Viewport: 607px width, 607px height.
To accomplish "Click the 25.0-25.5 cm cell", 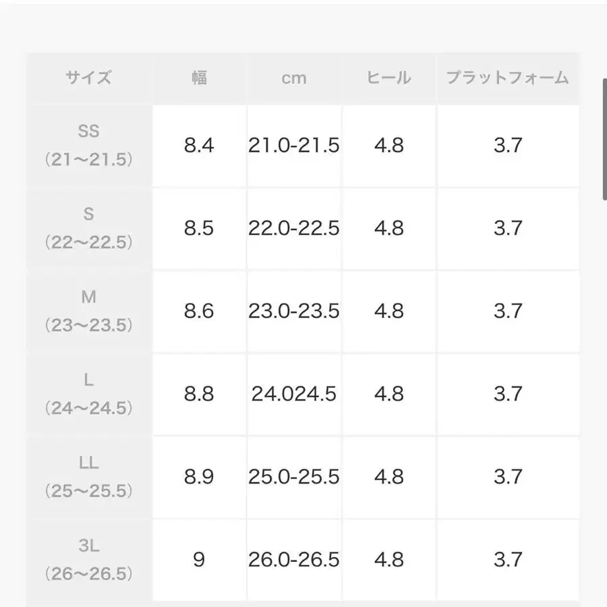I will [x=293, y=477].
